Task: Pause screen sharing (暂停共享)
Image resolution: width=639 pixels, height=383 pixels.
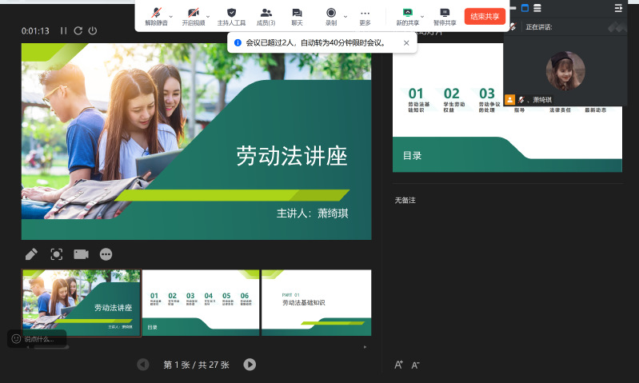Action: click(445, 16)
